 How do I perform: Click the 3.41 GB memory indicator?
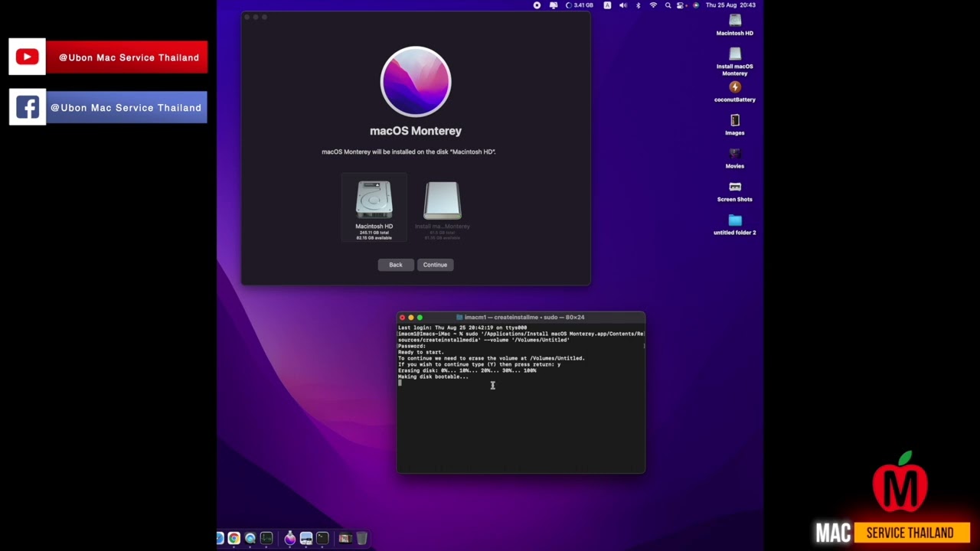coord(580,5)
